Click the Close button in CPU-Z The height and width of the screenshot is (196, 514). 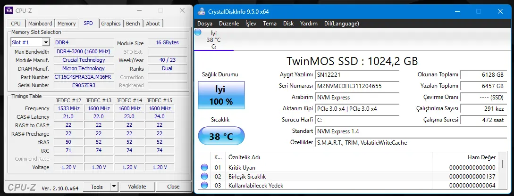tap(173, 187)
